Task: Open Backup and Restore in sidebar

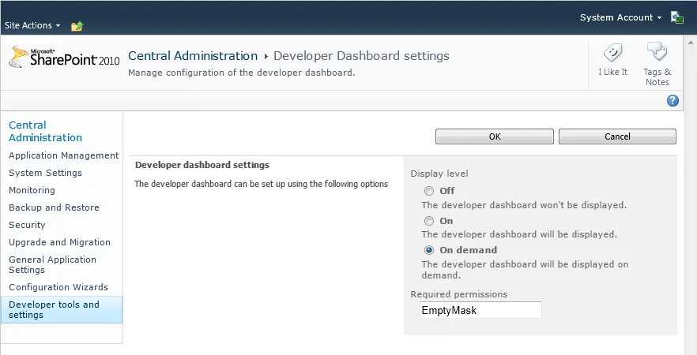Action: 54,207
